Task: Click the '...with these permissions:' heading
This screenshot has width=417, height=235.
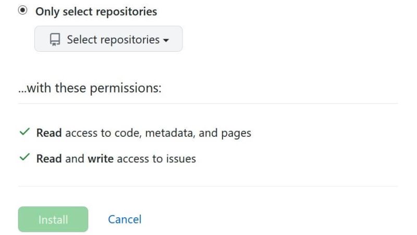Action: (x=90, y=89)
